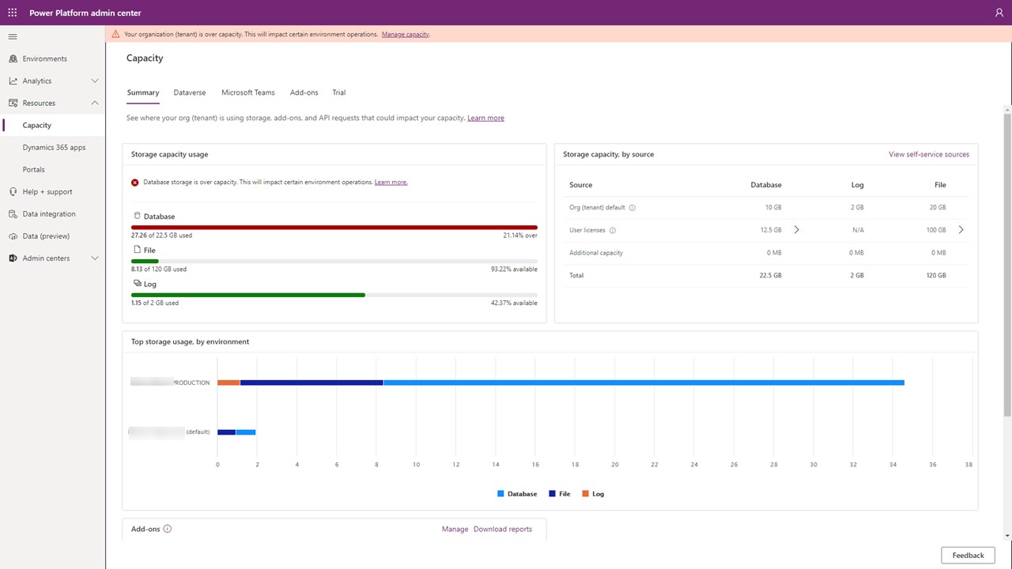
Task: Select the Summary tab
Action: [x=143, y=92]
